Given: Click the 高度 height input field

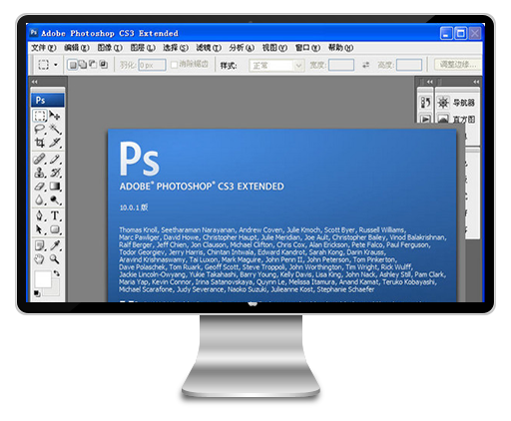Looking at the screenshot, I should click(x=409, y=65).
